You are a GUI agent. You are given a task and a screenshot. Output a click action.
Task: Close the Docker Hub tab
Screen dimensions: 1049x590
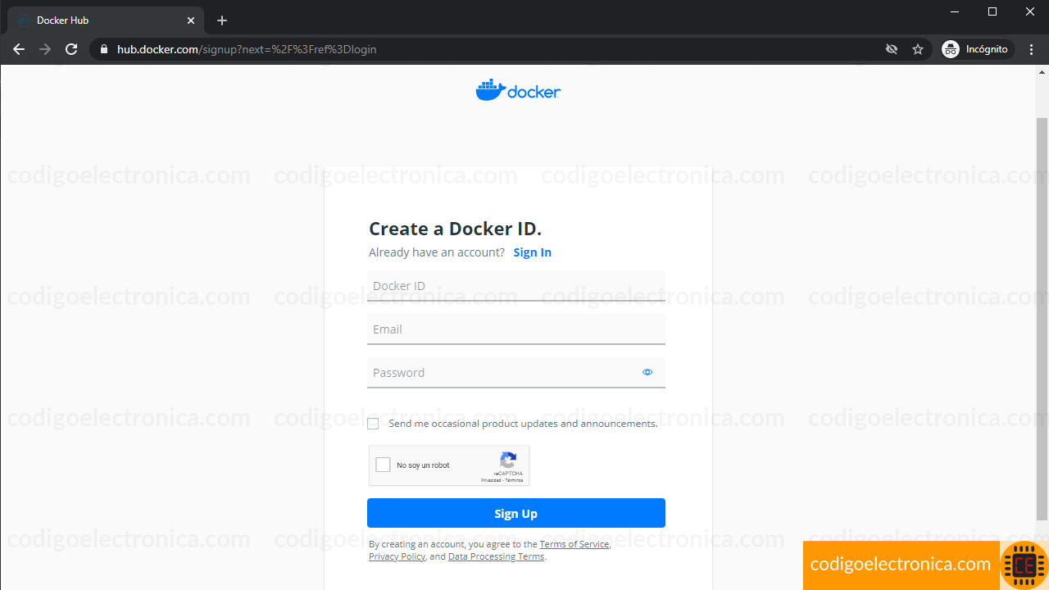coord(190,20)
